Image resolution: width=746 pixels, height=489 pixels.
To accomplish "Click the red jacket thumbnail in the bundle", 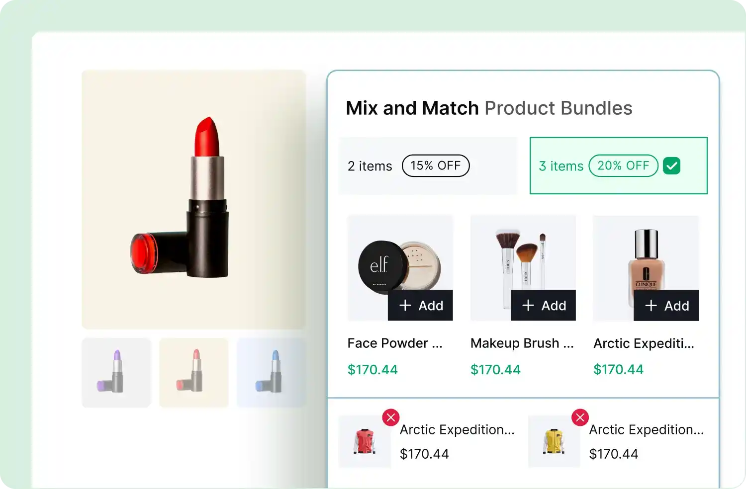I will click(x=365, y=442).
